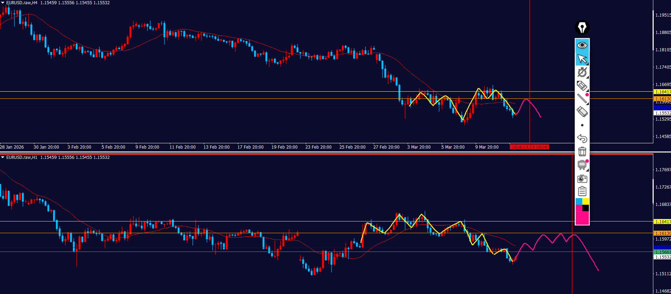
Task: Clear drawings with the trash can icon
Action: coord(582,152)
